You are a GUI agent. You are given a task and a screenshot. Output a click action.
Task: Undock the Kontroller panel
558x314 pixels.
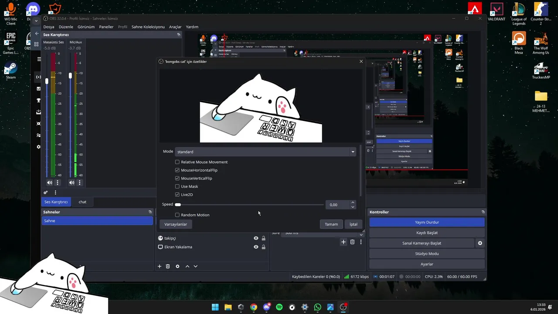[483, 212]
